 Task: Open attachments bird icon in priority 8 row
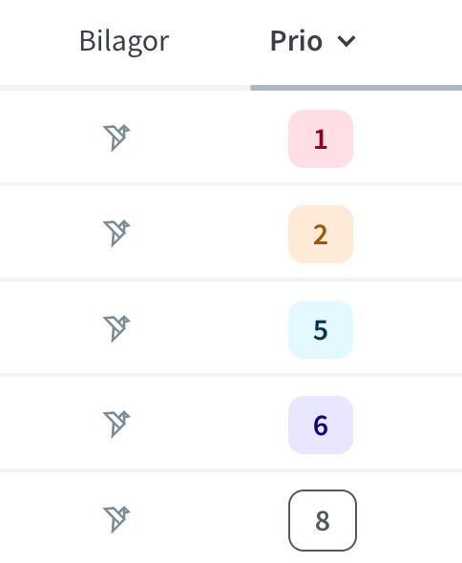116,520
